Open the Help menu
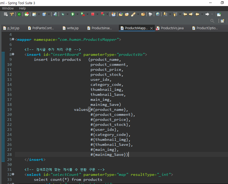 point(23,8)
